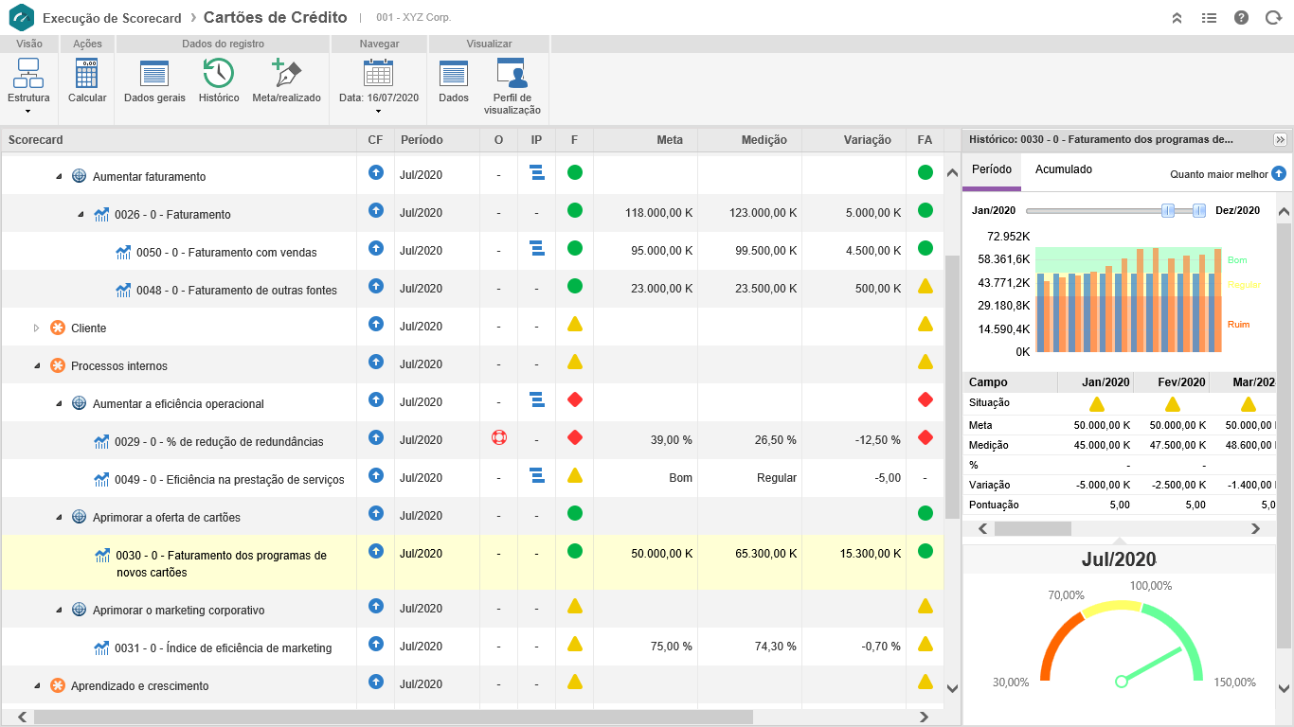
Task: Open the list view icon in header
Action: [x=1209, y=18]
